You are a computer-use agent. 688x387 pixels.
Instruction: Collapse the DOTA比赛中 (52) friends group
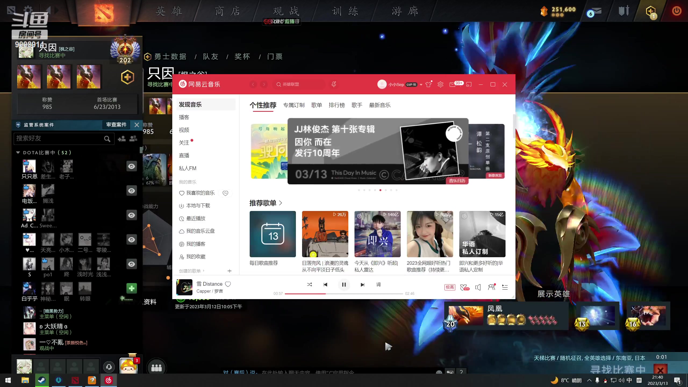[x=18, y=152]
